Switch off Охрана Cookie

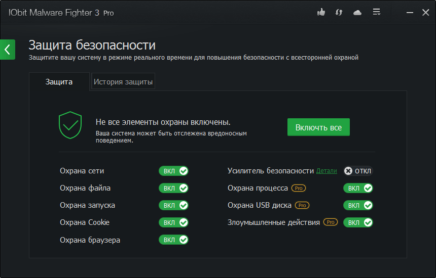[x=173, y=222]
